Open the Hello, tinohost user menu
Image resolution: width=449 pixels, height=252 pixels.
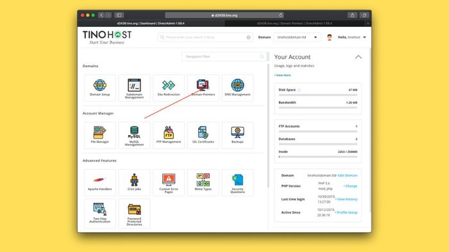[x=352, y=37]
